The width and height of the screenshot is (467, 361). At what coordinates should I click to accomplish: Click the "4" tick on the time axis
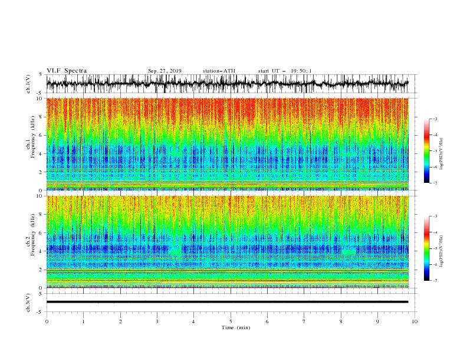coord(193,321)
